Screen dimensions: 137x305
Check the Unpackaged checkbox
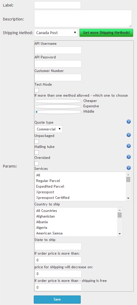pos(36,142)
